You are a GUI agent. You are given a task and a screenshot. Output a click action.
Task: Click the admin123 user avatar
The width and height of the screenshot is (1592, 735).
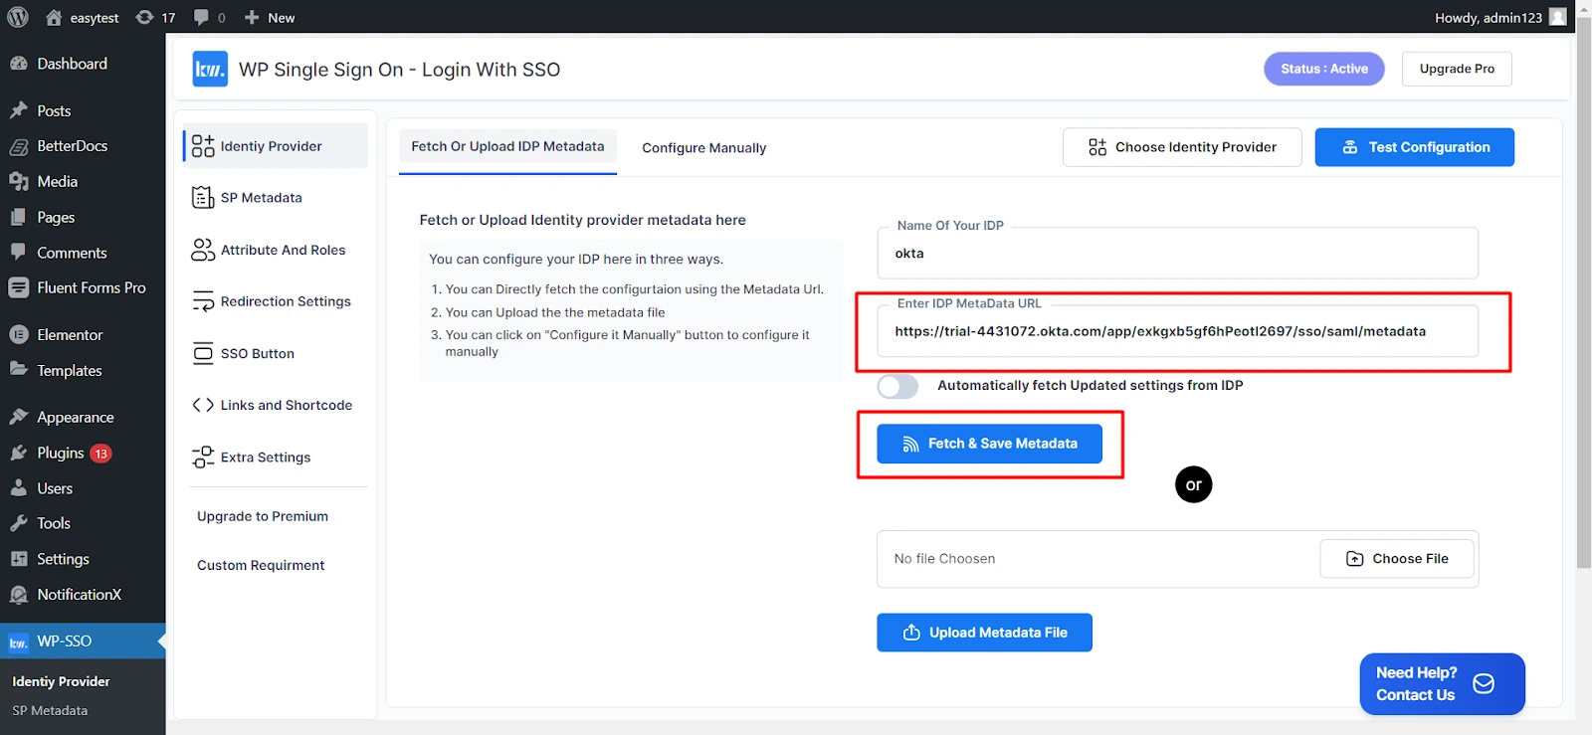pos(1558,16)
